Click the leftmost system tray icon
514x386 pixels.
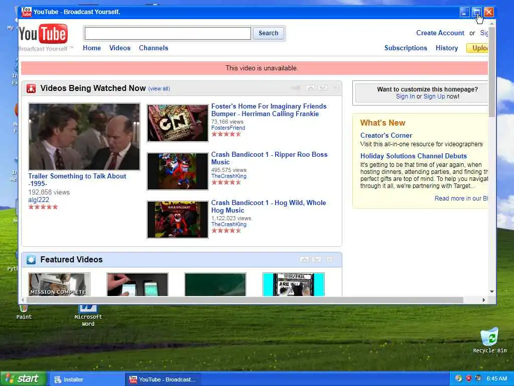[459, 378]
